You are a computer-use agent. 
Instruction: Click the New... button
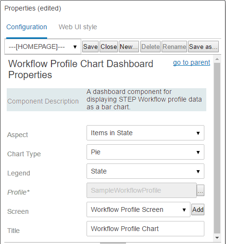tap(129, 46)
